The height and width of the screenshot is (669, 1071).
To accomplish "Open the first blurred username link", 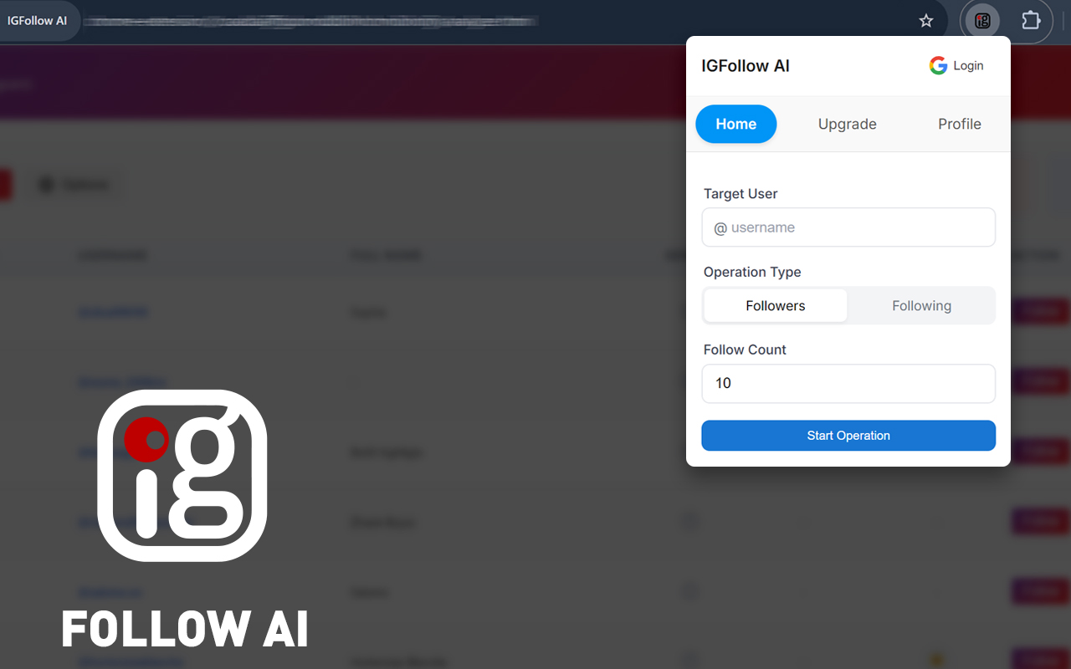I will pos(113,312).
